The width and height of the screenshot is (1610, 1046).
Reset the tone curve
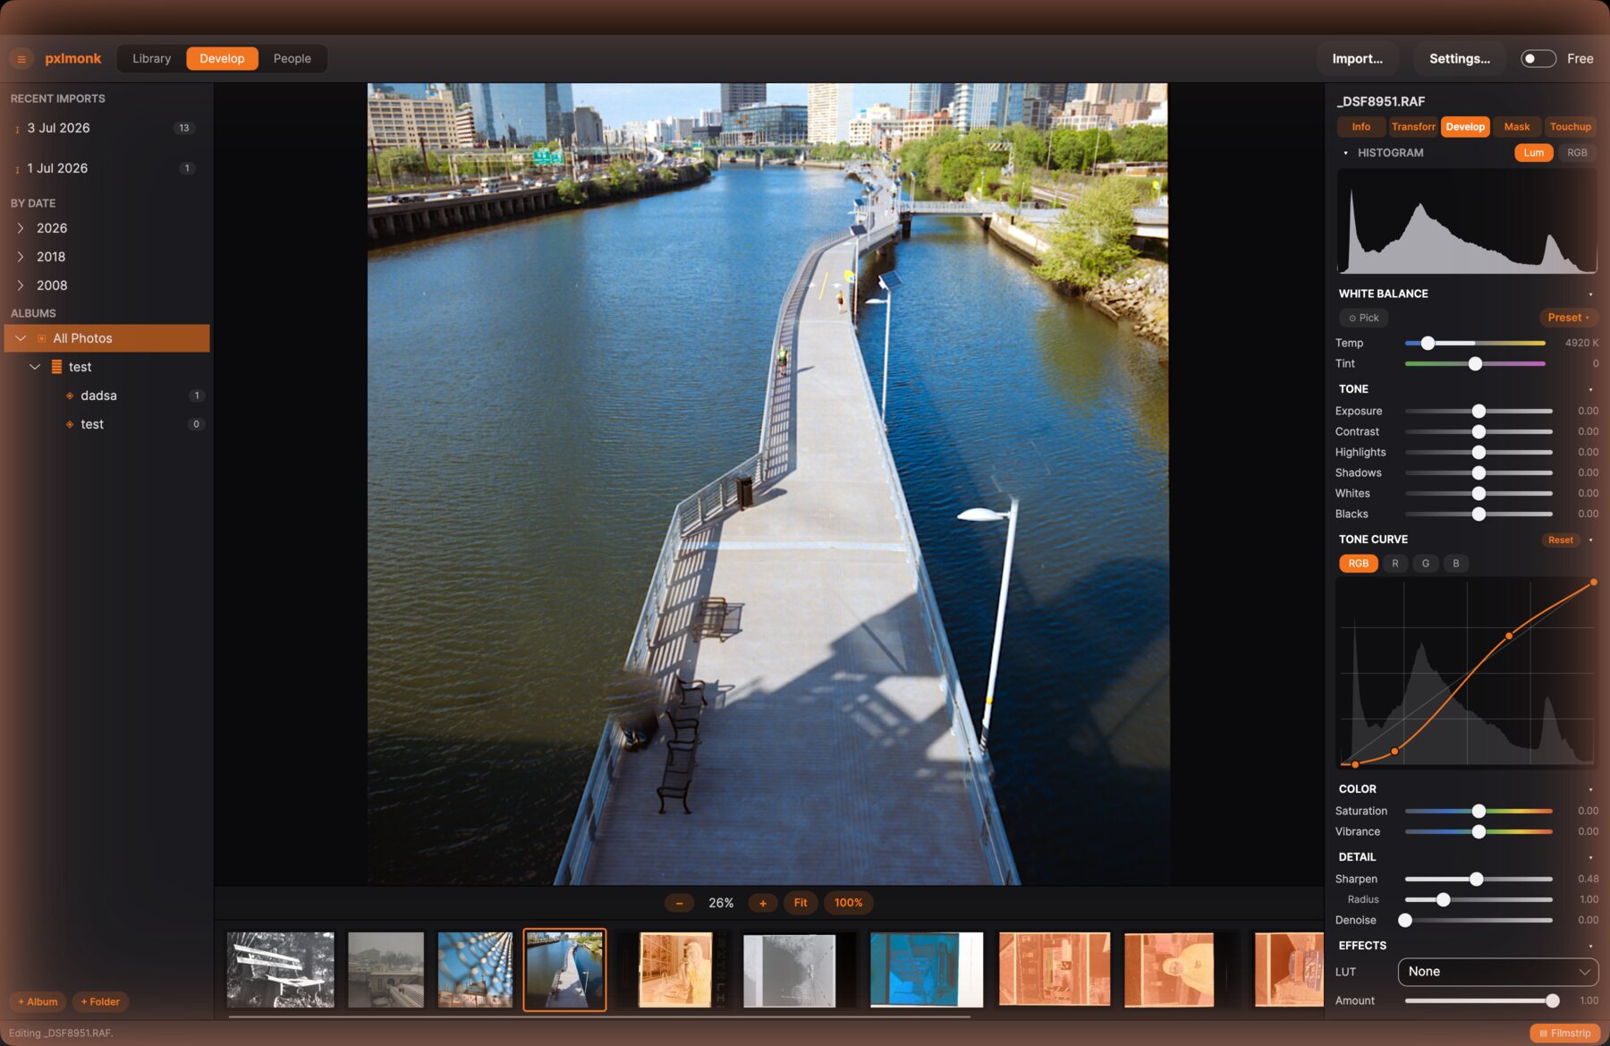coord(1560,540)
